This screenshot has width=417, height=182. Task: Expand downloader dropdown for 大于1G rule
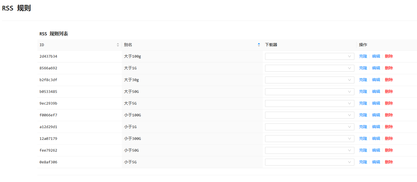(x=309, y=68)
